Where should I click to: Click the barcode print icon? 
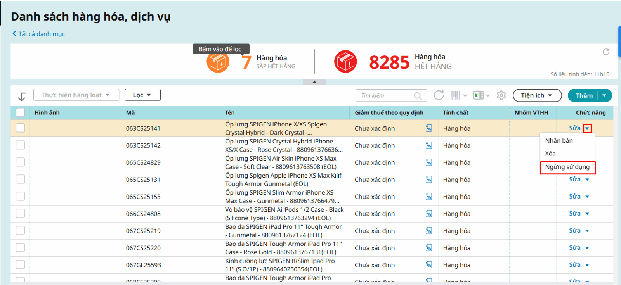456,95
